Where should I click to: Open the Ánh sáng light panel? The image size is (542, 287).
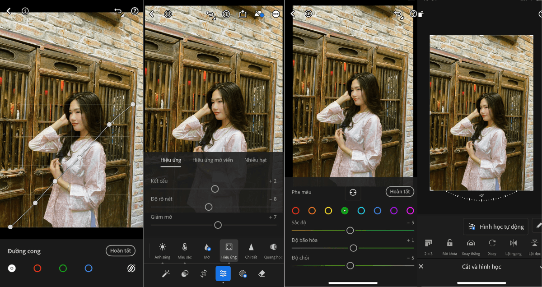[x=163, y=250]
